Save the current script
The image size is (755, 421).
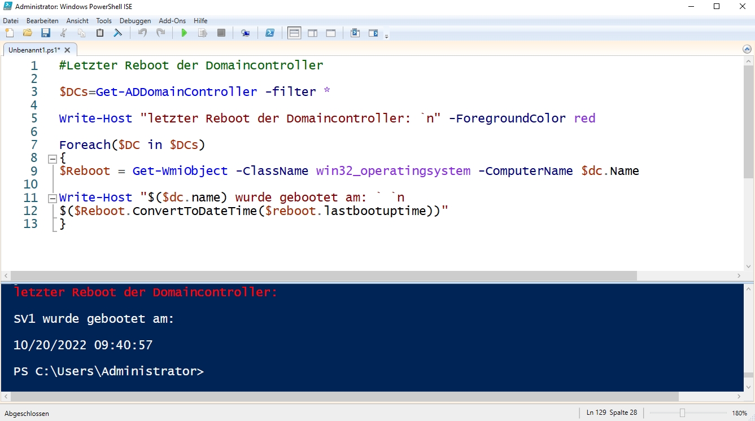(x=46, y=33)
